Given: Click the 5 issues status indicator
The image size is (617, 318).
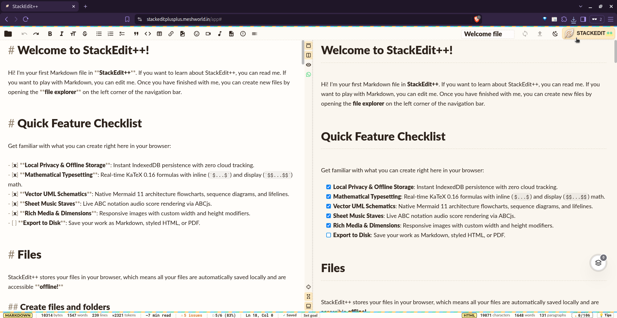Looking at the screenshot, I should point(192,315).
